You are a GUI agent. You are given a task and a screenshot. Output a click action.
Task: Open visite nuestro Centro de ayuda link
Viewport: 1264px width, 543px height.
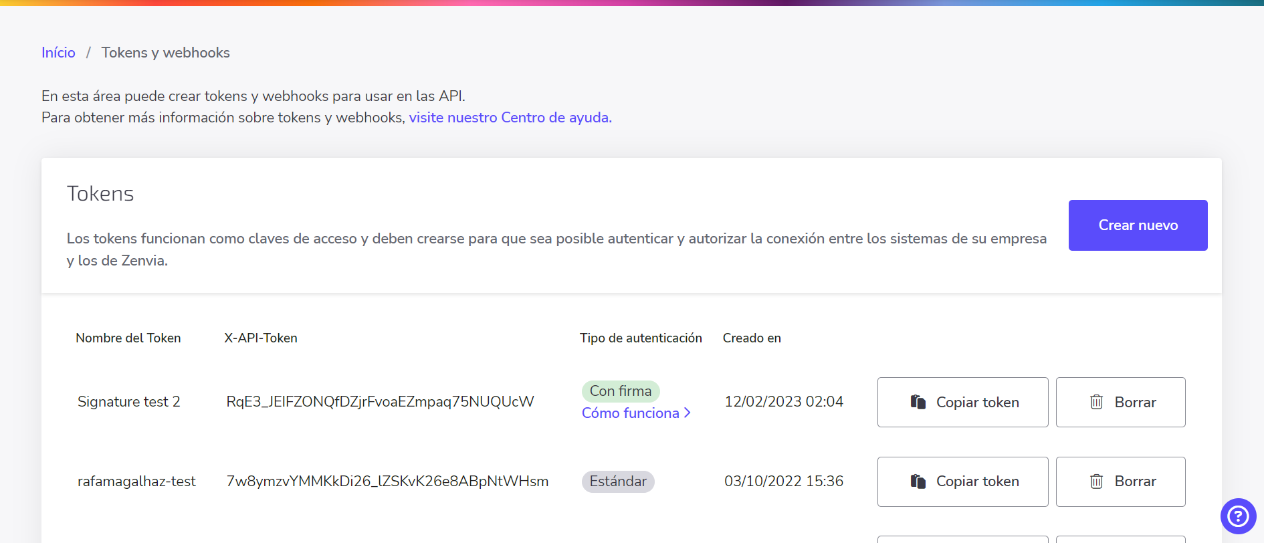tap(510, 118)
